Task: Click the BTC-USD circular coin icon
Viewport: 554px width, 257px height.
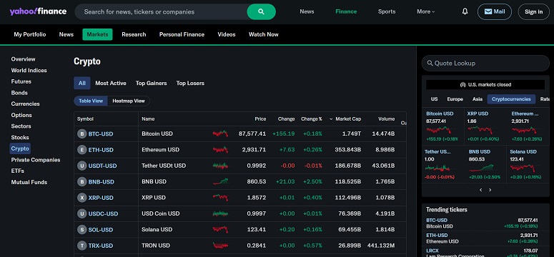Action: click(82, 133)
